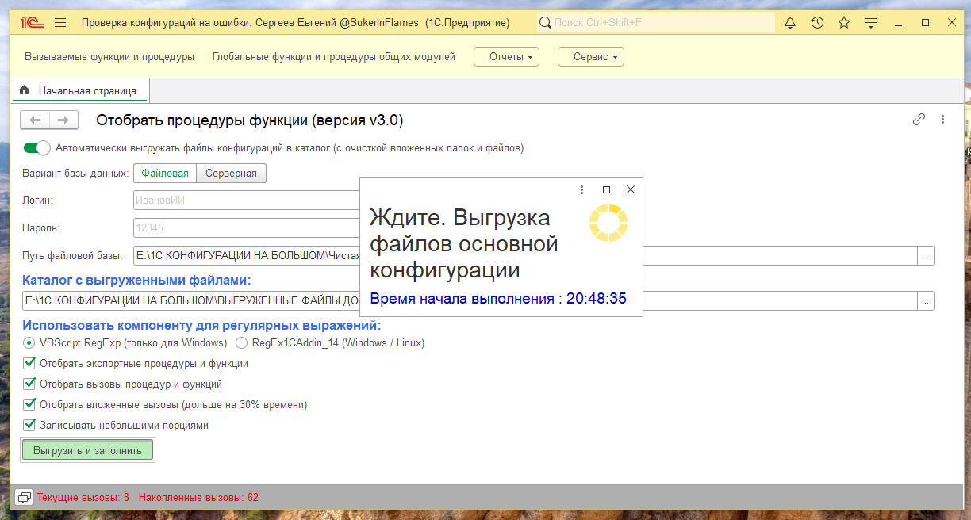This screenshot has height=520, width=971.
Task: Expand the Сервис dropdown
Action: [x=590, y=57]
